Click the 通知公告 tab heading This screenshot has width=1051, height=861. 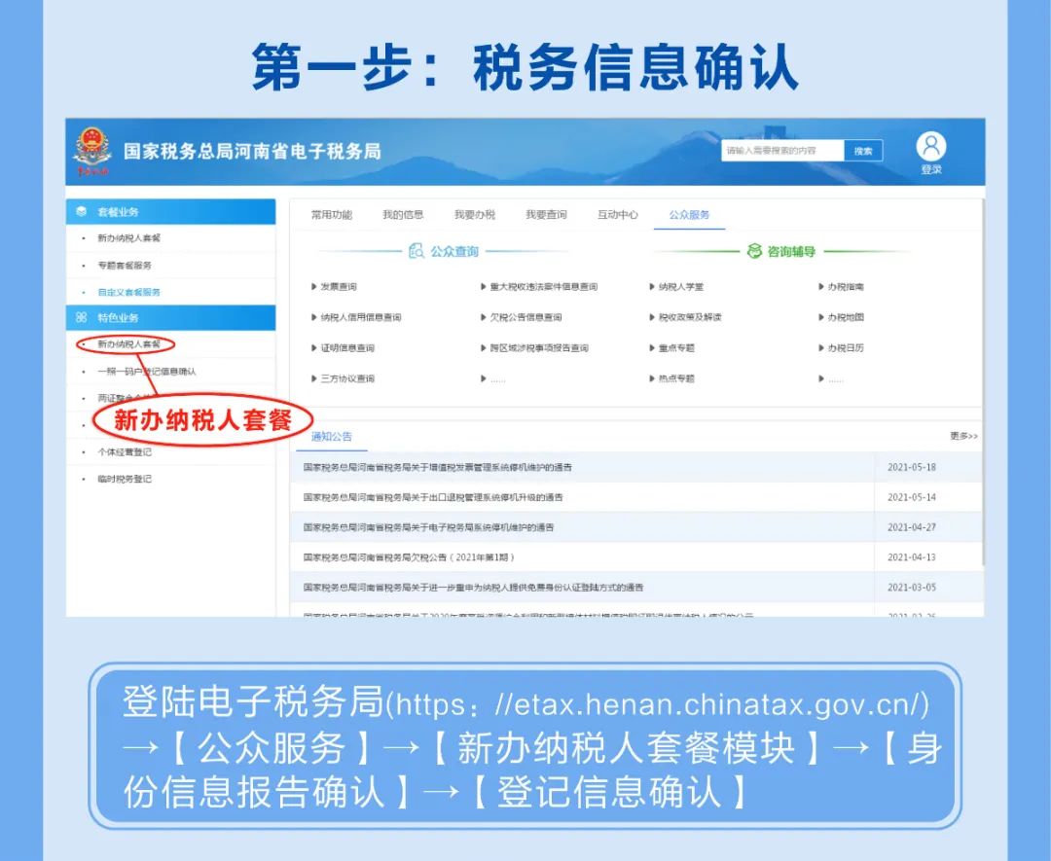point(331,436)
